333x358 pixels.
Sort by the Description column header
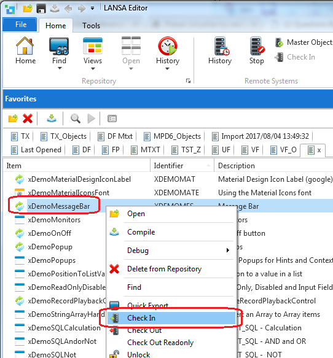[273, 166]
